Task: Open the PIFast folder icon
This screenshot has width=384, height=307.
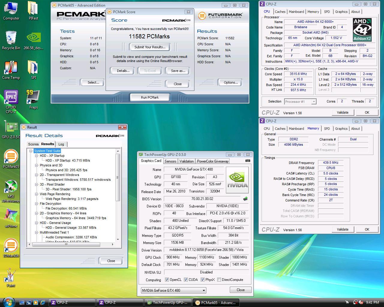Action: [x=33, y=11]
